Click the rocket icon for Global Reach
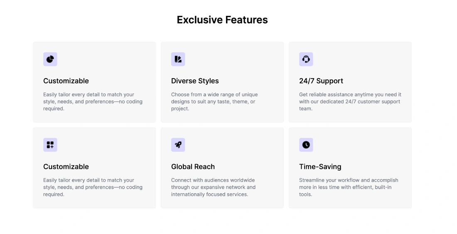This screenshot has height=234, width=457. [178, 145]
